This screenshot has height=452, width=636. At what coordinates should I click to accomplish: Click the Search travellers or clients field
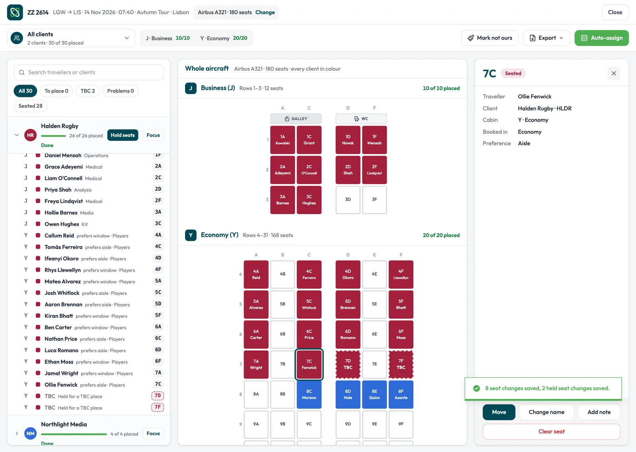coord(89,72)
